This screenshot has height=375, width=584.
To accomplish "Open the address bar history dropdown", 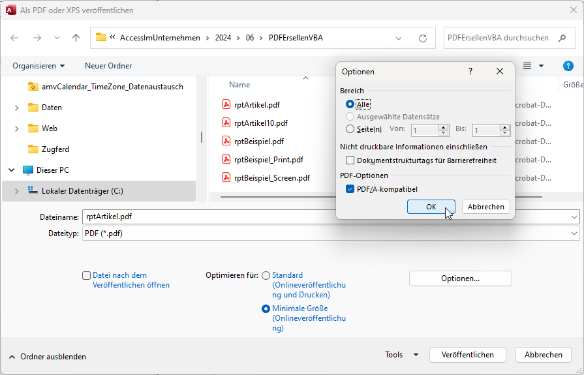I will click(x=399, y=38).
